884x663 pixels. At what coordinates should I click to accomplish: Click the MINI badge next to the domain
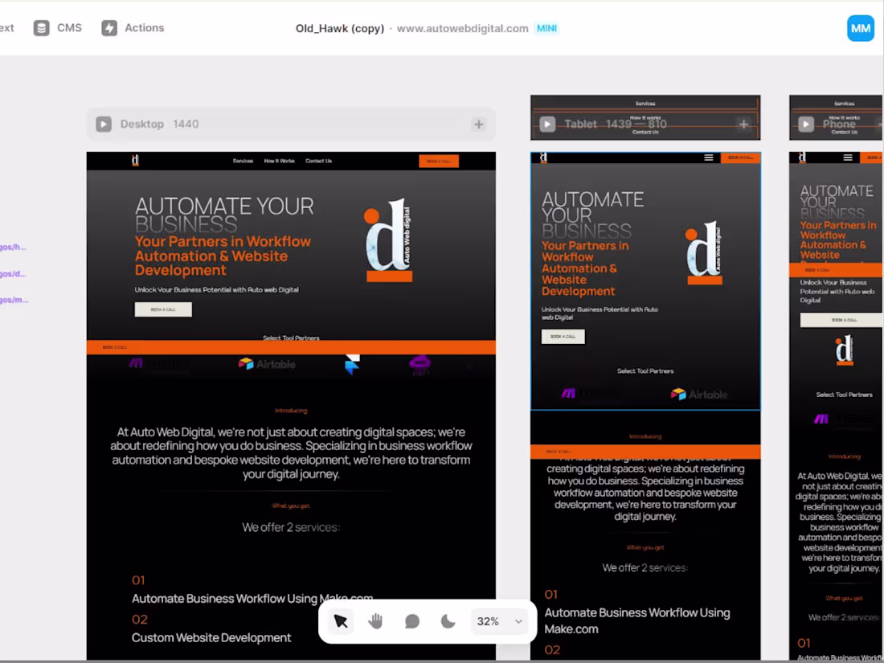point(546,27)
